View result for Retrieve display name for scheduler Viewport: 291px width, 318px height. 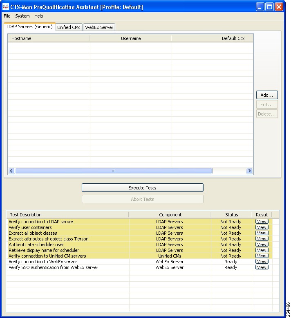tap(262, 250)
